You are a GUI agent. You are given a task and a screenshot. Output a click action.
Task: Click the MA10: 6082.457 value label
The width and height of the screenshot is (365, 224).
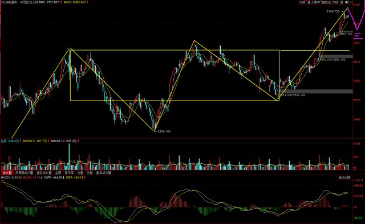[75, 2]
